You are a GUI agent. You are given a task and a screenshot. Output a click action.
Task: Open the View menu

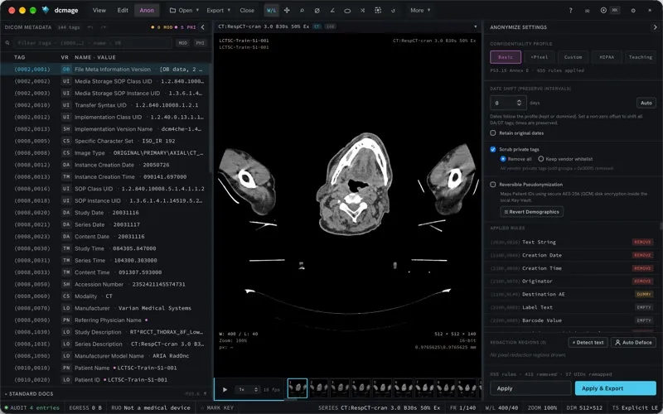[x=99, y=11]
